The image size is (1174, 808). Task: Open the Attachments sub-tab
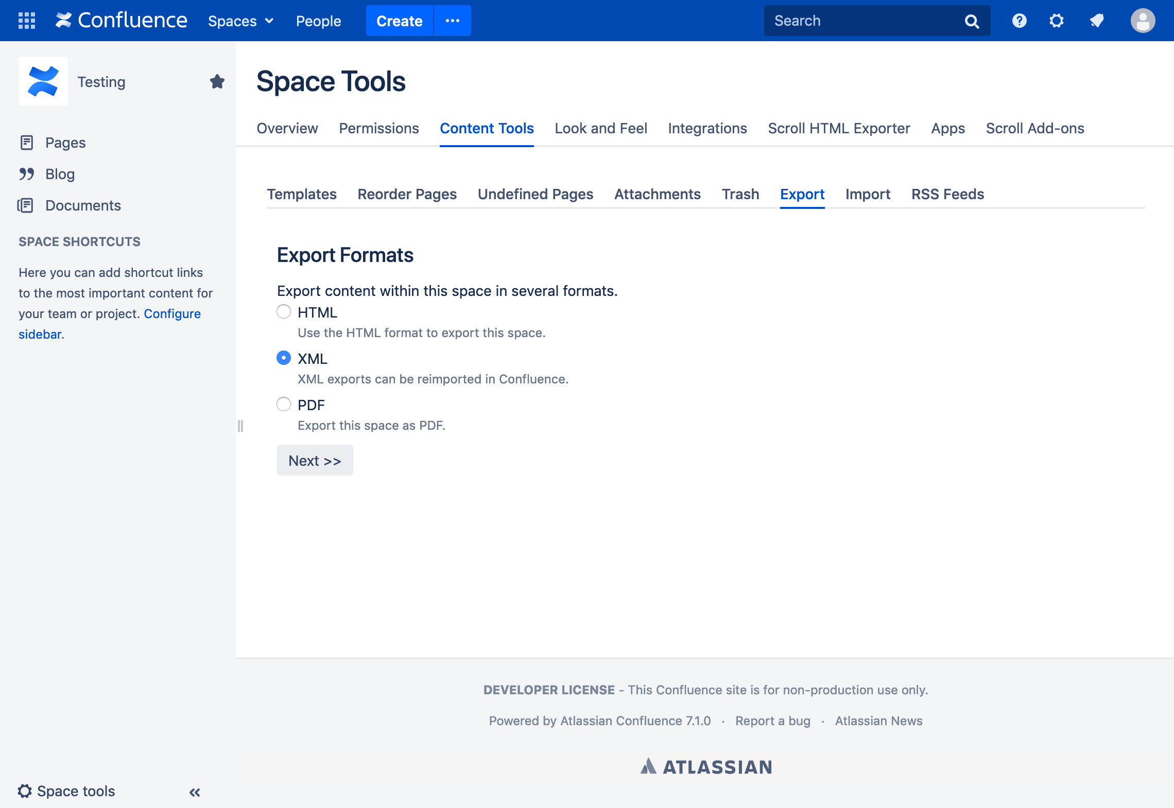[x=657, y=194]
